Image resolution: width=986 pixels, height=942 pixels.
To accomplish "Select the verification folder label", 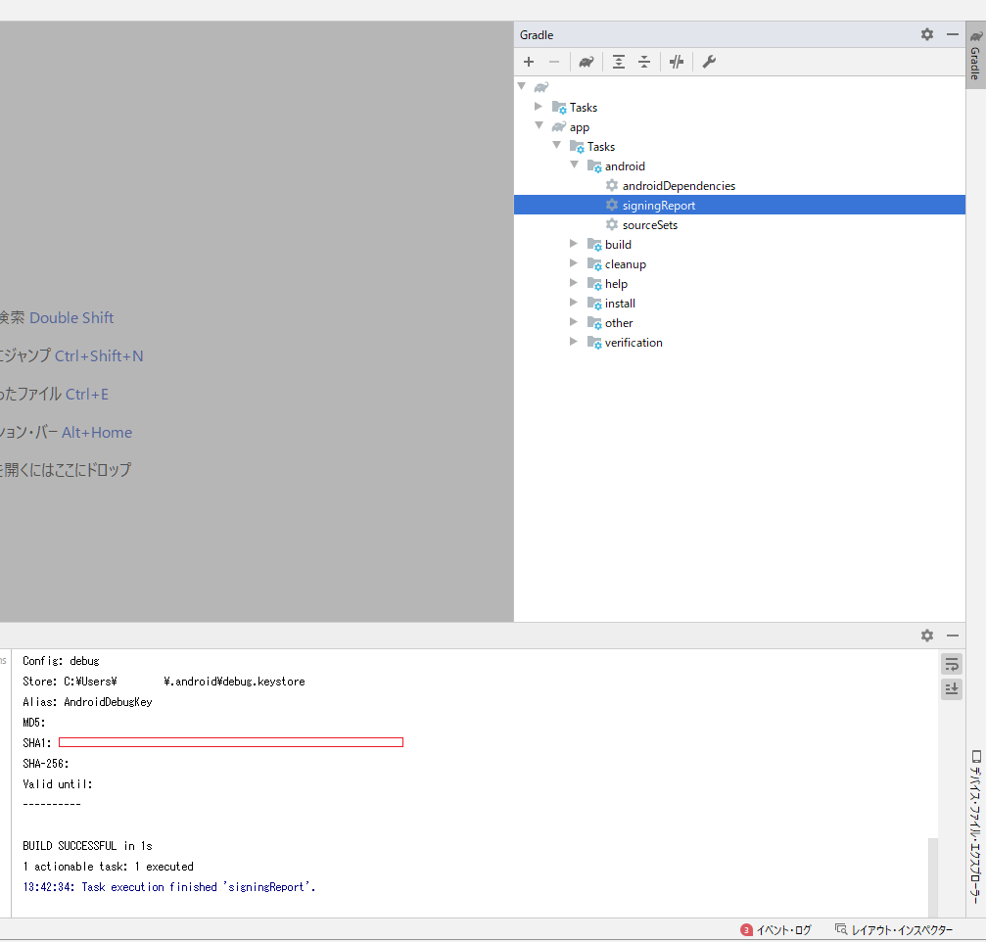I will [x=634, y=343].
